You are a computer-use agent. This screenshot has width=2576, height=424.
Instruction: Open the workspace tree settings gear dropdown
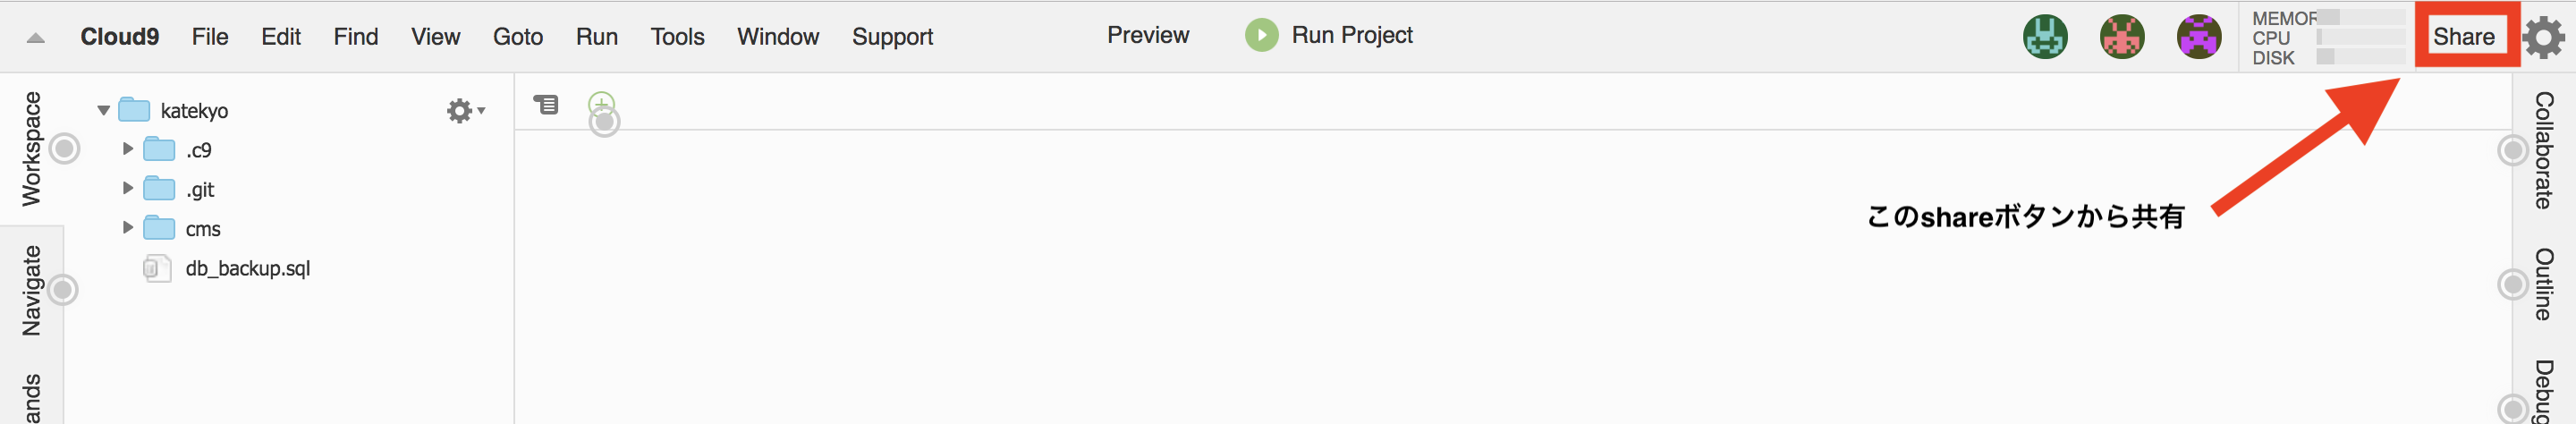(x=466, y=110)
